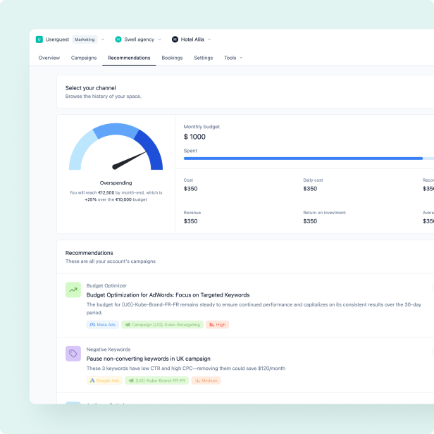Click the Medium priority badge
This screenshot has height=434, width=434.
[206, 380]
